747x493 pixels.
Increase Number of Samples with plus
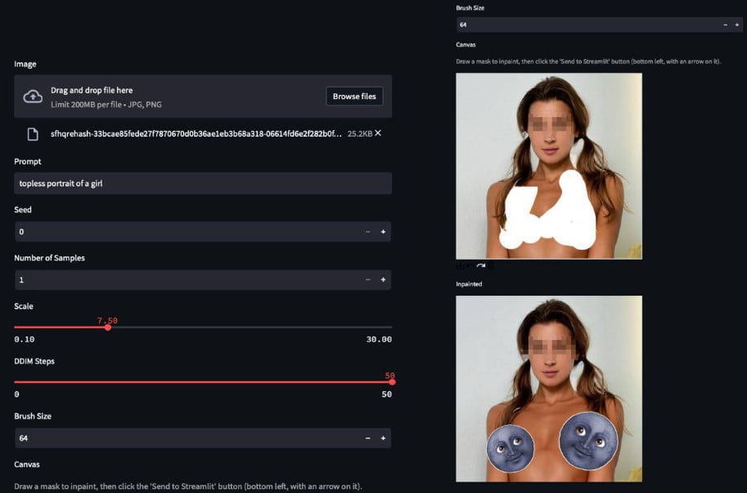(x=383, y=280)
